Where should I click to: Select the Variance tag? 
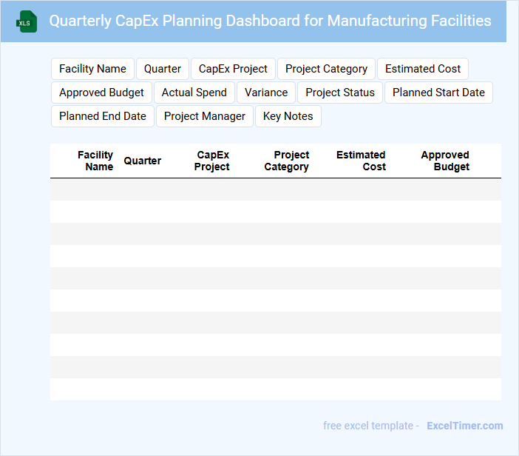point(266,93)
